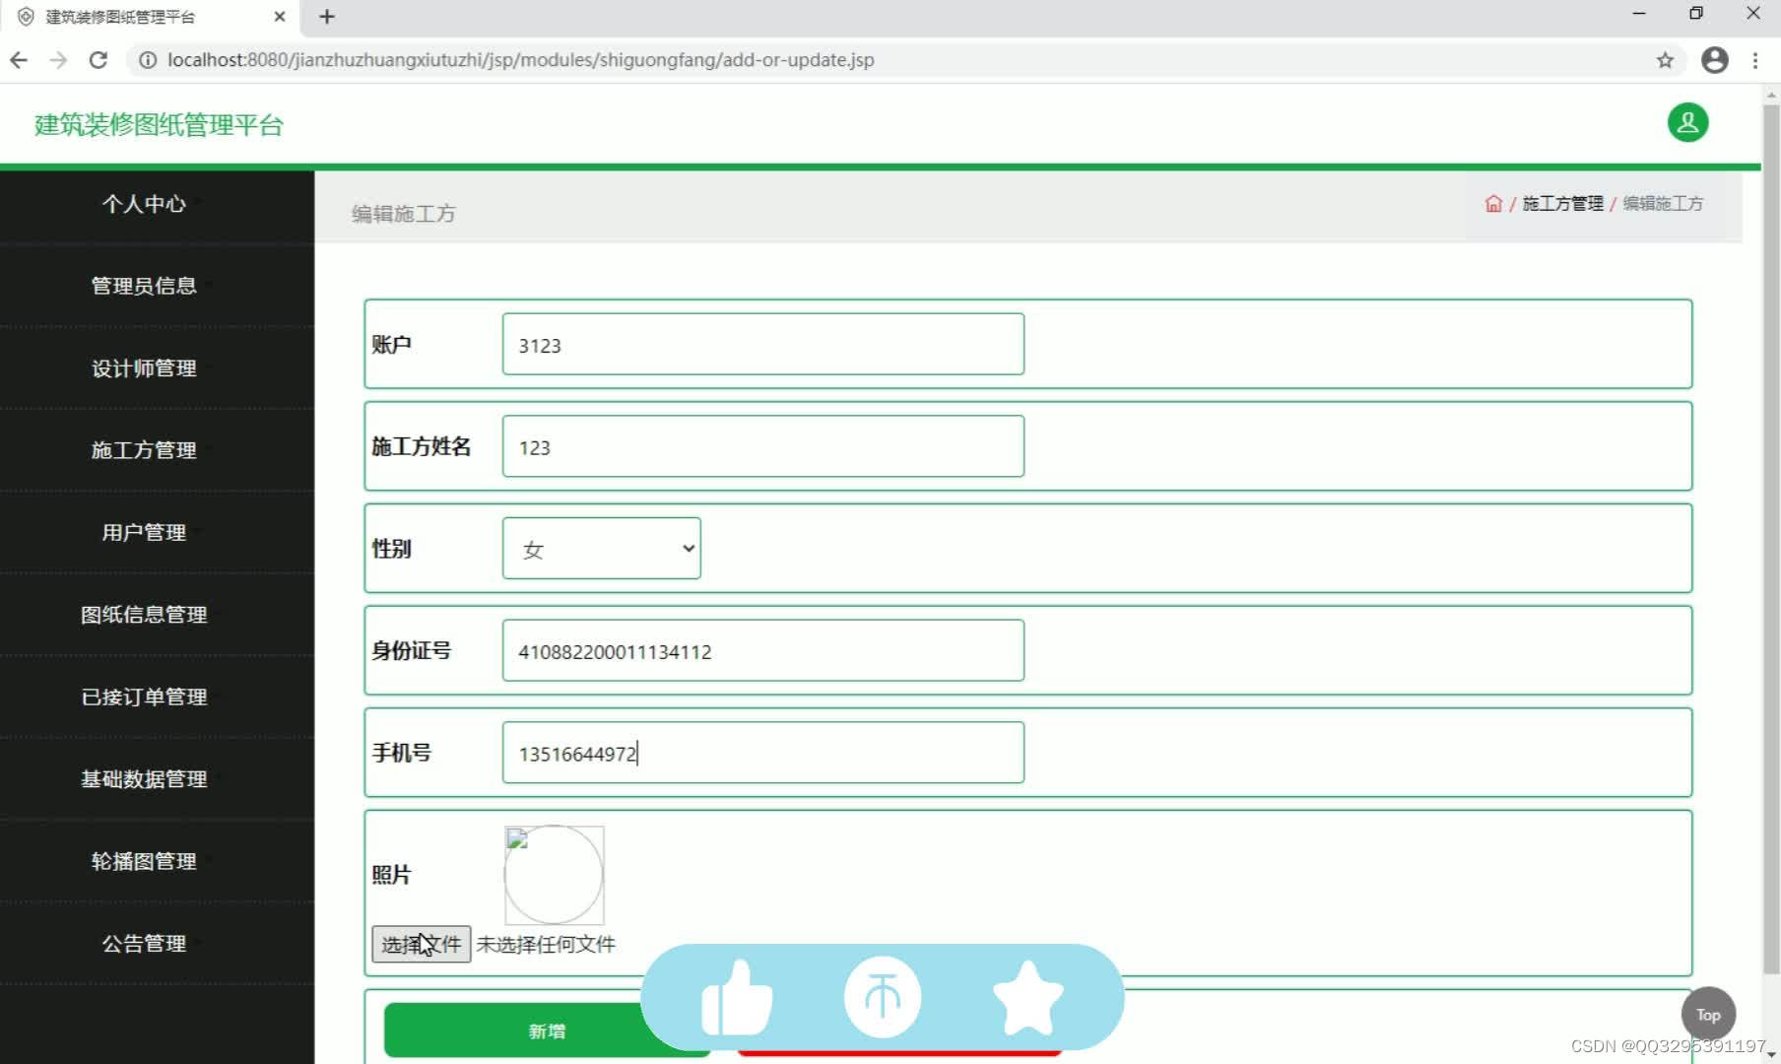
Task: Open 轮播图管理 in the sidebar
Action: point(144,862)
